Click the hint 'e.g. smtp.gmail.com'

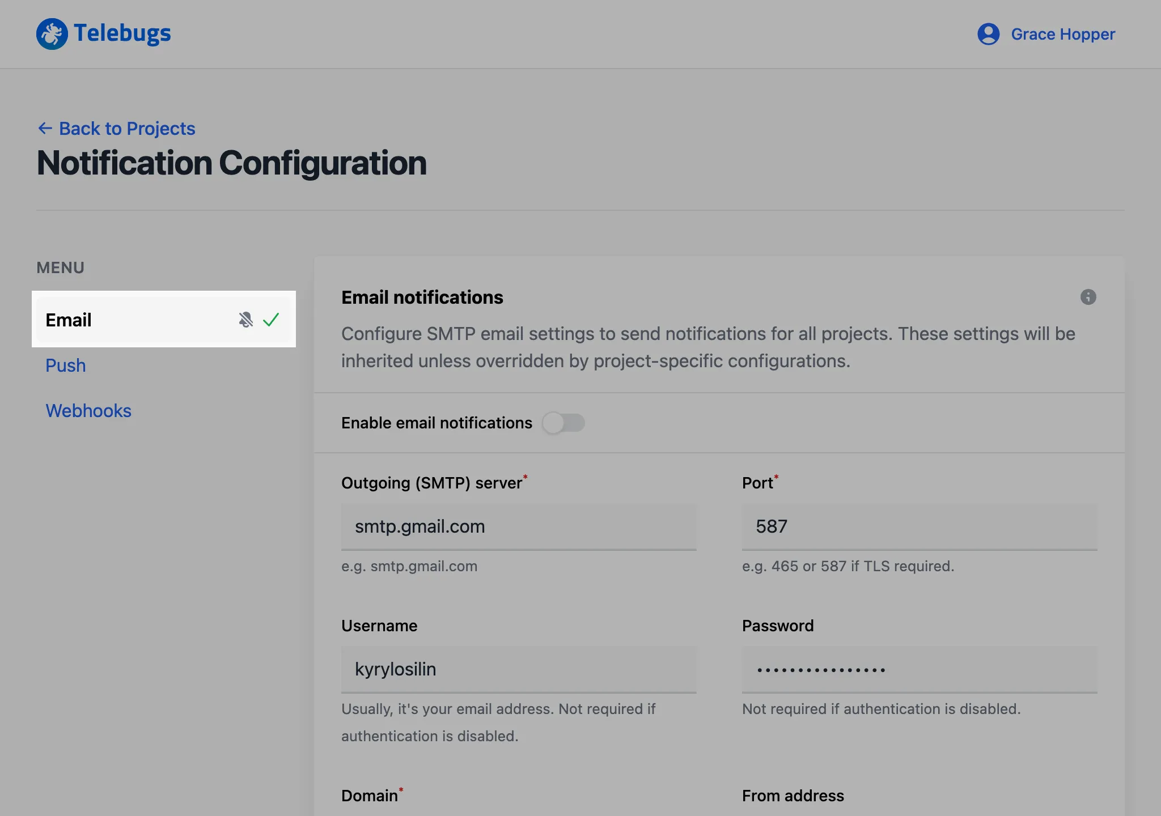point(409,566)
